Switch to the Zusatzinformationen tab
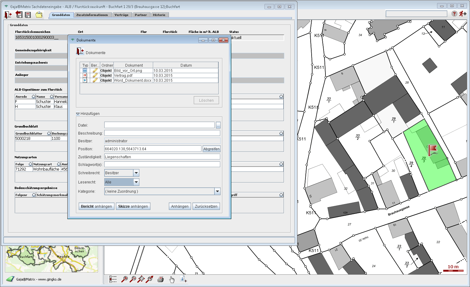 tap(92, 15)
